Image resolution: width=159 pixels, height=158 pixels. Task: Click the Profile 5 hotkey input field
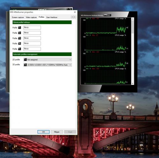32,49
